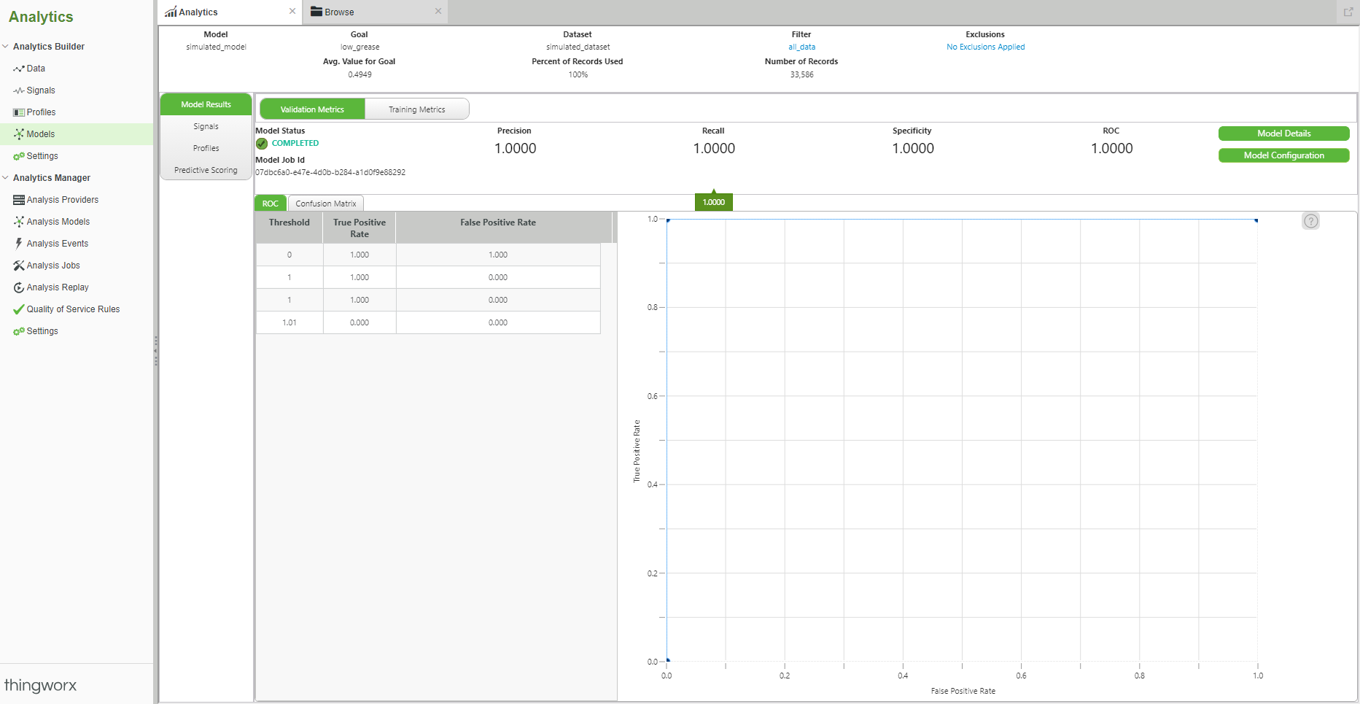Select the Data icon in Analytics Builder
The image size is (1360, 704).
coord(20,68)
